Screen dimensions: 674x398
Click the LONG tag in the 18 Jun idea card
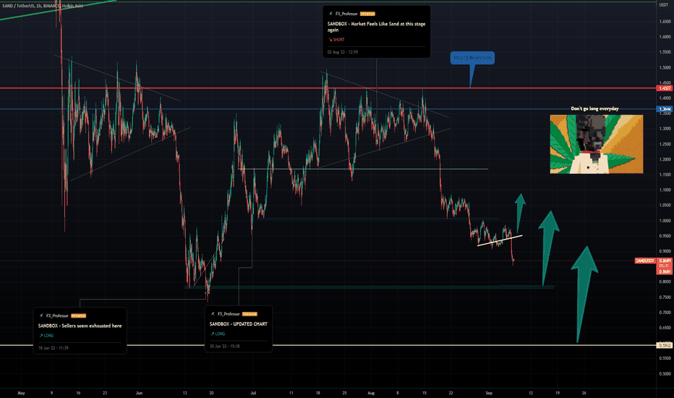coord(46,336)
